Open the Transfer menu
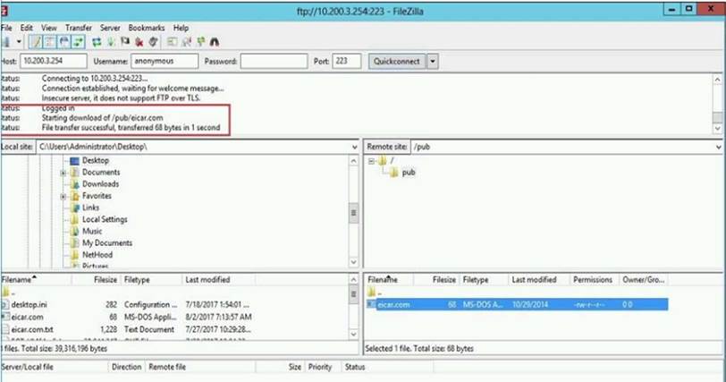Viewport: 726px width, 382px height. pyautogui.click(x=79, y=28)
